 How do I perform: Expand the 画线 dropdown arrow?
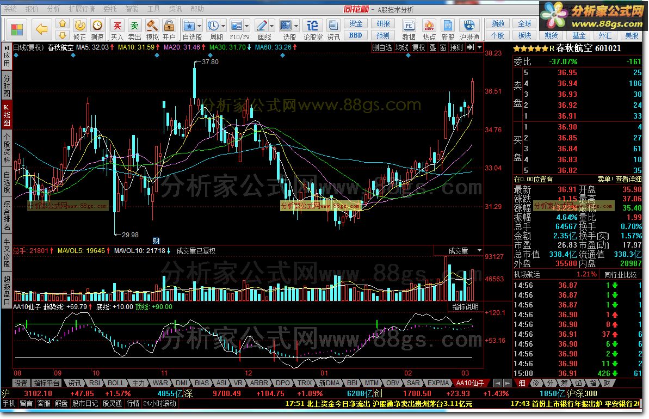[x=271, y=26]
